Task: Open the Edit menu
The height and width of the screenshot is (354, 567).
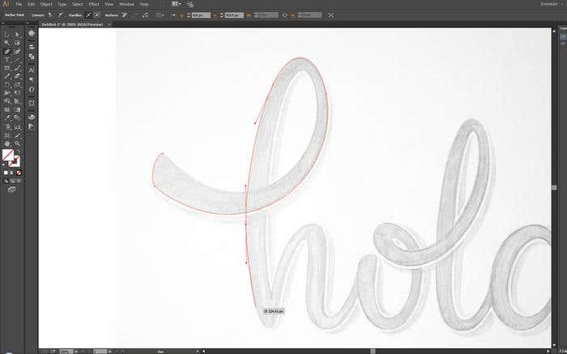Action: click(31, 4)
